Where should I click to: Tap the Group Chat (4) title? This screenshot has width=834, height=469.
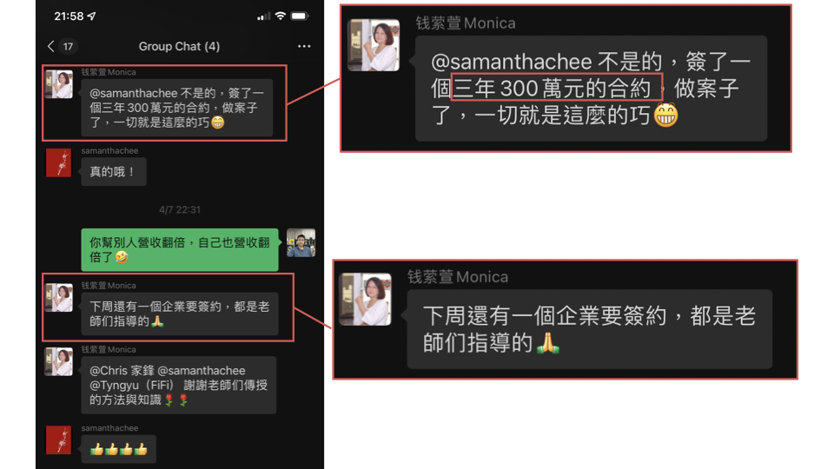click(179, 46)
